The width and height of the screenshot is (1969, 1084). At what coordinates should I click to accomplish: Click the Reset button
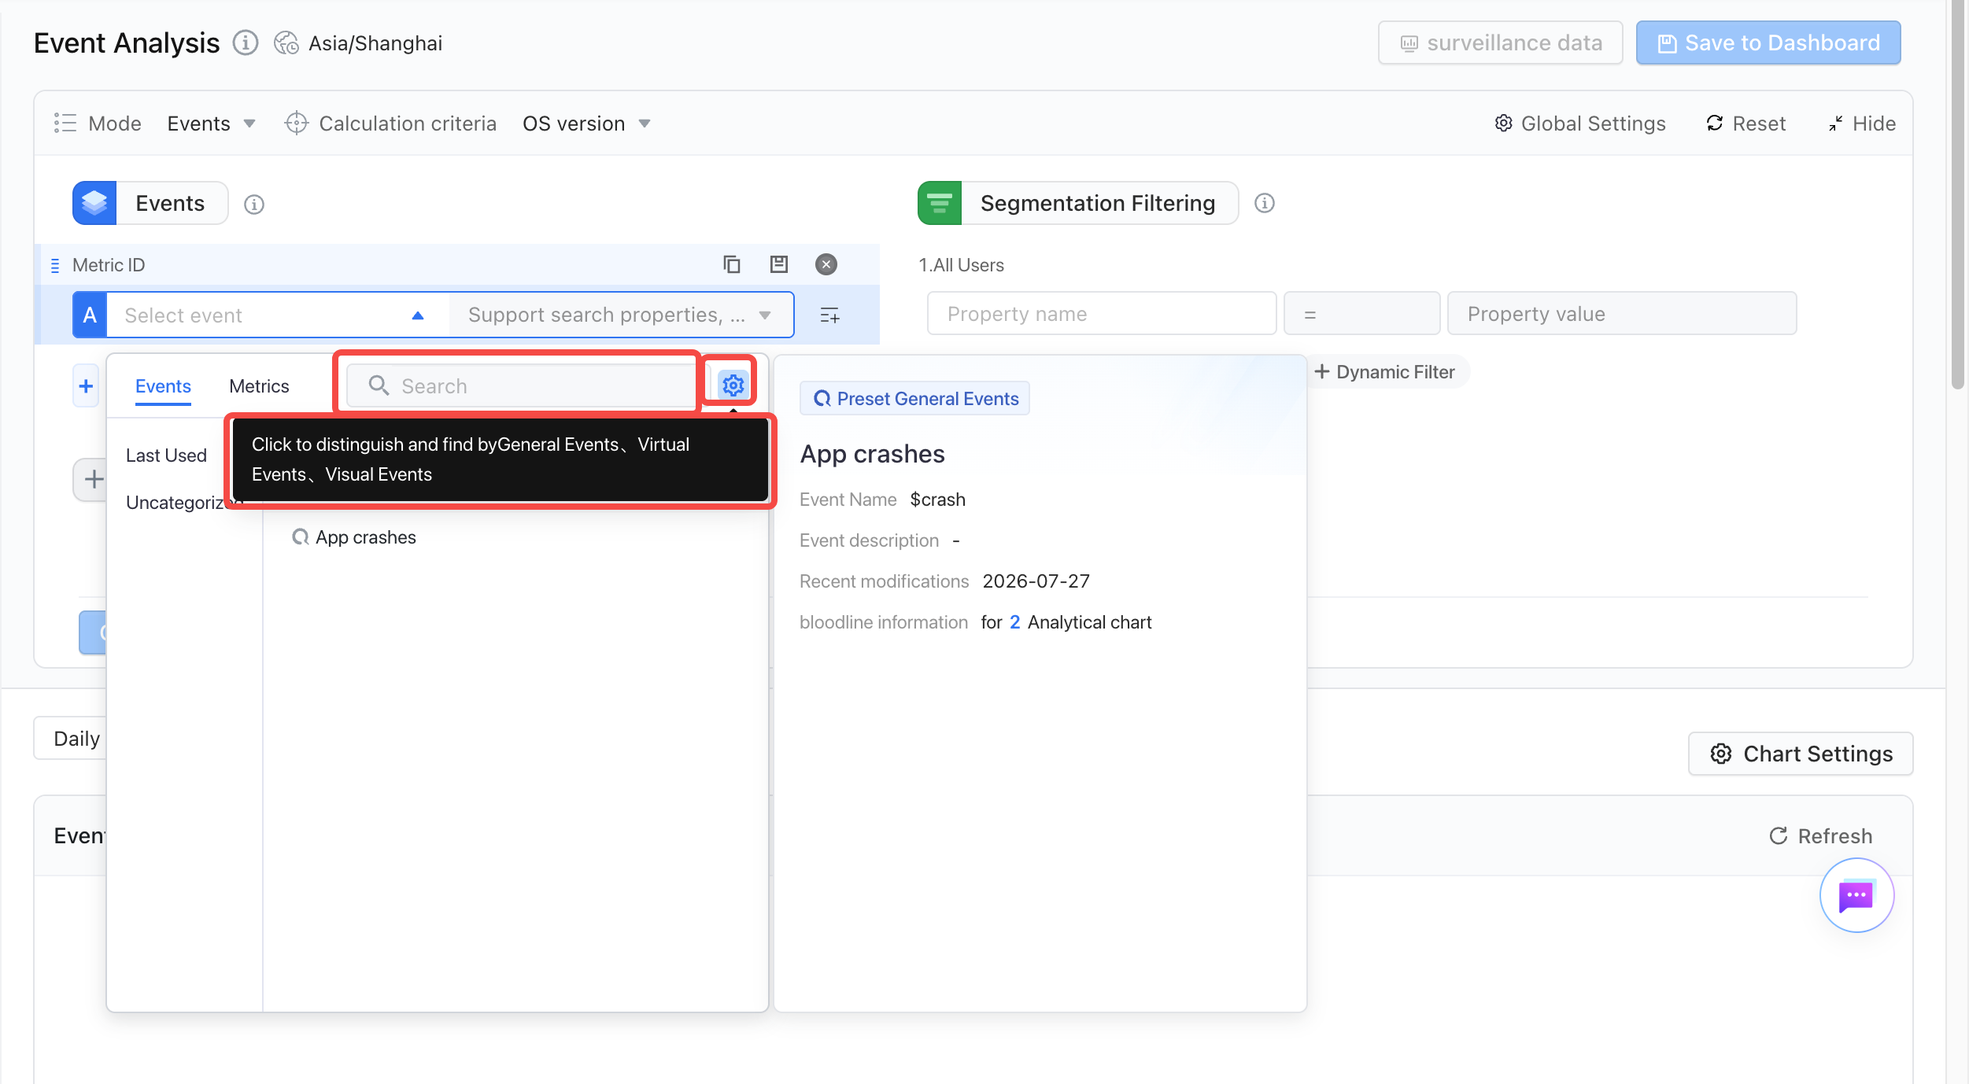1746,124
